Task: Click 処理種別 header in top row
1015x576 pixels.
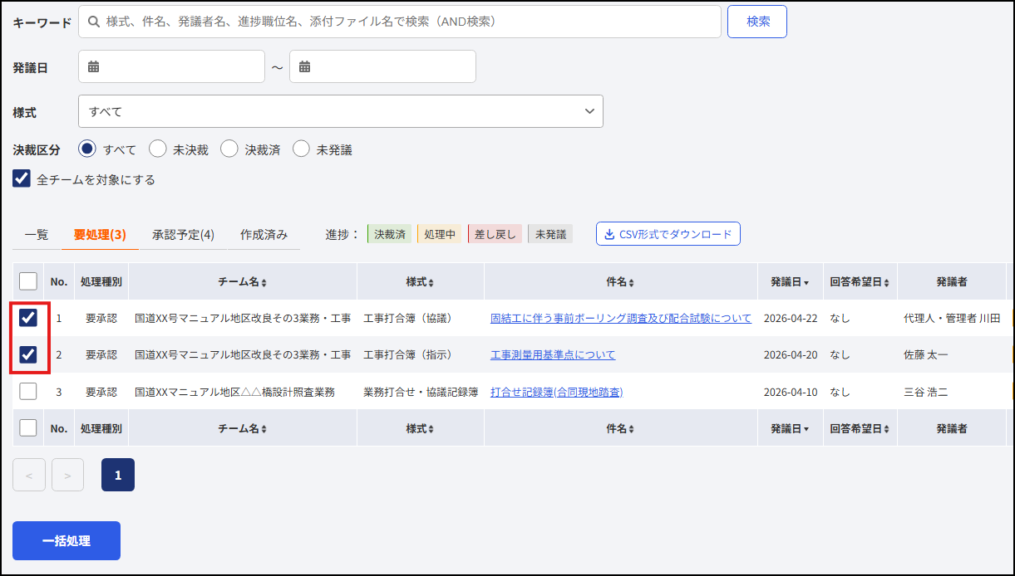Action: click(x=101, y=282)
